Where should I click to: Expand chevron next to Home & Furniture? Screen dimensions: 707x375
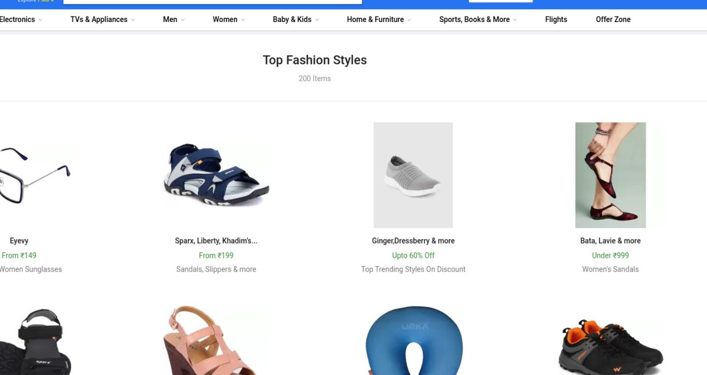(x=409, y=20)
